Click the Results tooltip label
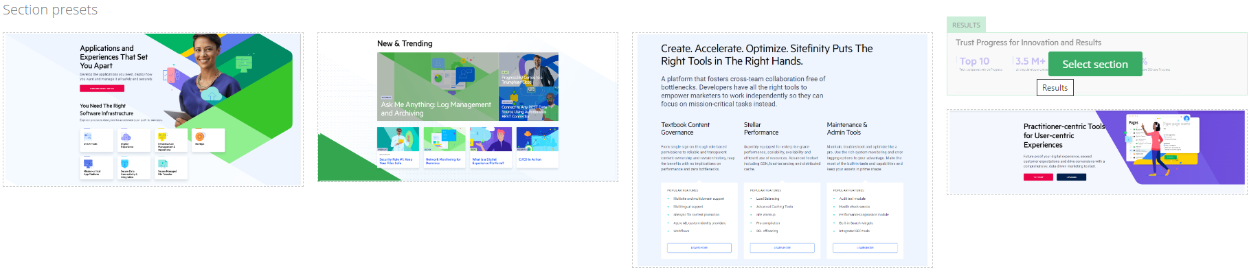1249x272 pixels. tap(1055, 88)
